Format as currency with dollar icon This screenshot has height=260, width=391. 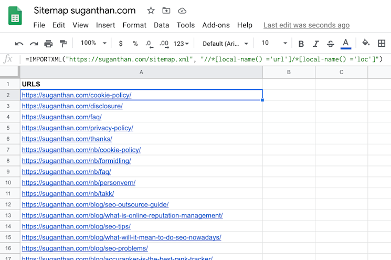click(121, 44)
